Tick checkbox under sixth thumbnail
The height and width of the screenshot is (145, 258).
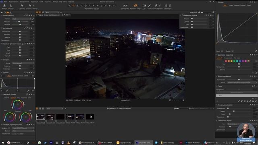coord(86,121)
